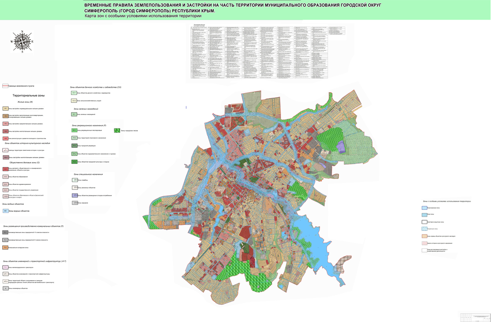Click the title block stamp in bottom-right corner

tap(474, 316)
